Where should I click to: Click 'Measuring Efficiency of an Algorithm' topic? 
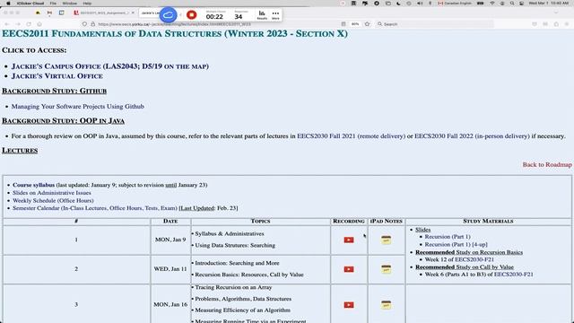tap(242, 310)
